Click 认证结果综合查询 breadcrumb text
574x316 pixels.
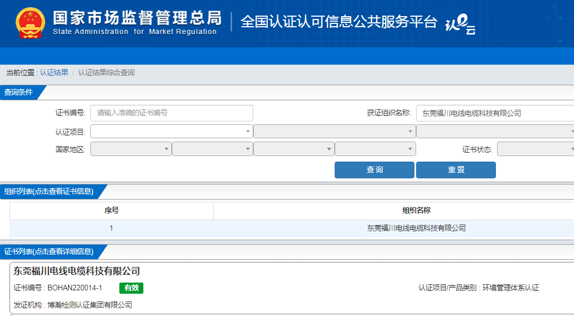pyautogui.click(x=106, y=72)
